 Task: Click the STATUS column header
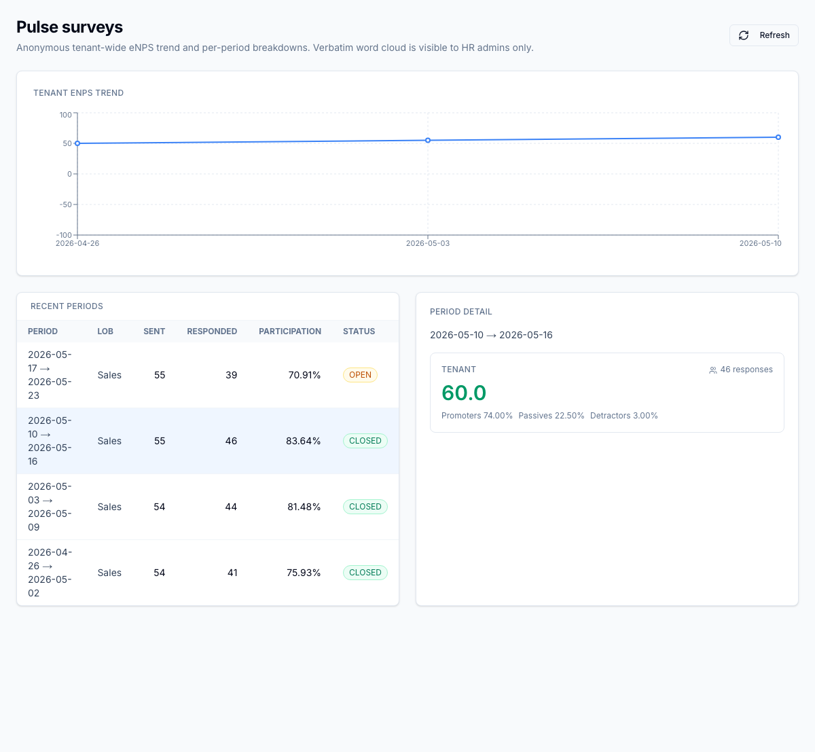pos(359,332)
